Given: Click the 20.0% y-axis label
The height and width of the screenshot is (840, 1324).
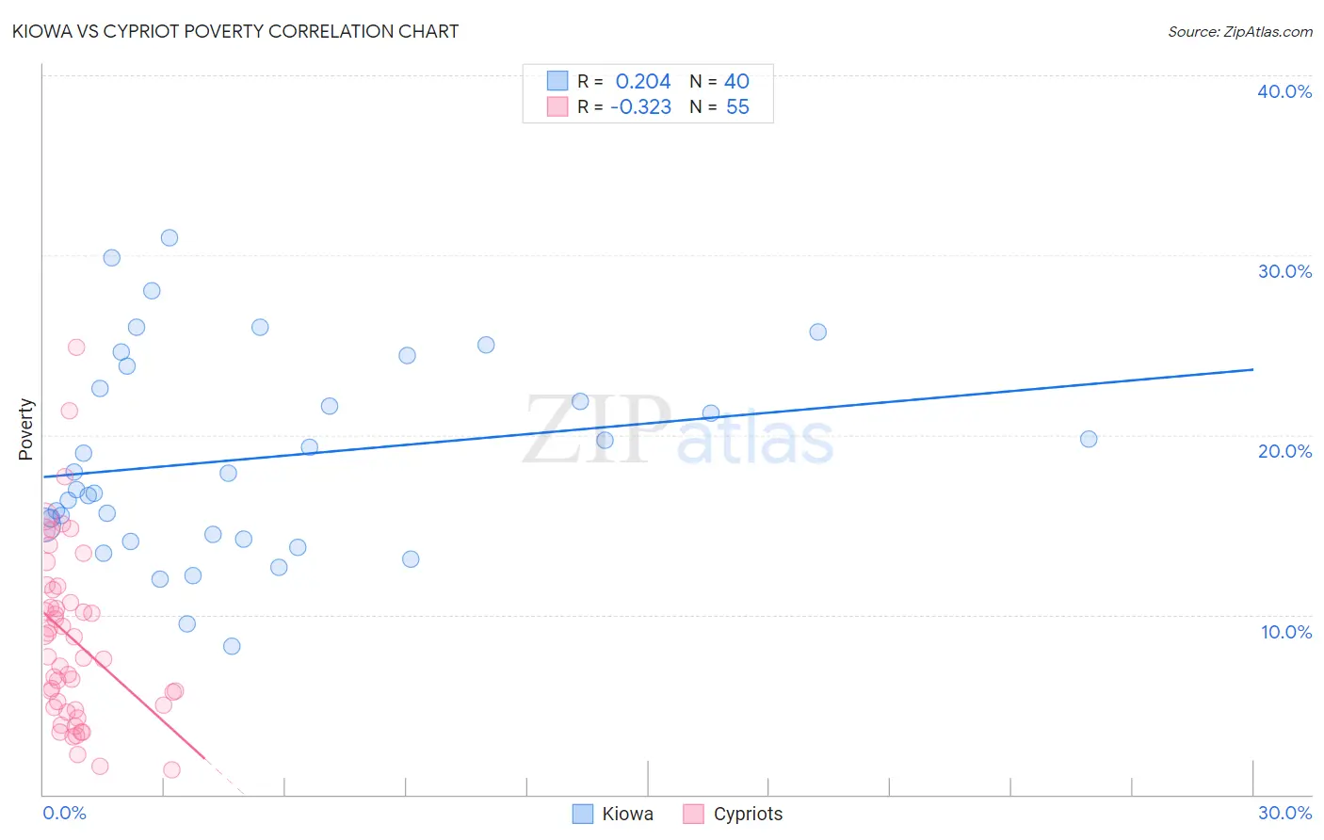Looking at the screenshot, I should tap(1284, 451).
